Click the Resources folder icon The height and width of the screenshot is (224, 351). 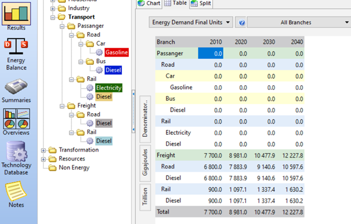point(52,159)
